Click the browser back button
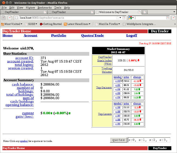The image size is (177, 153). 4,18
